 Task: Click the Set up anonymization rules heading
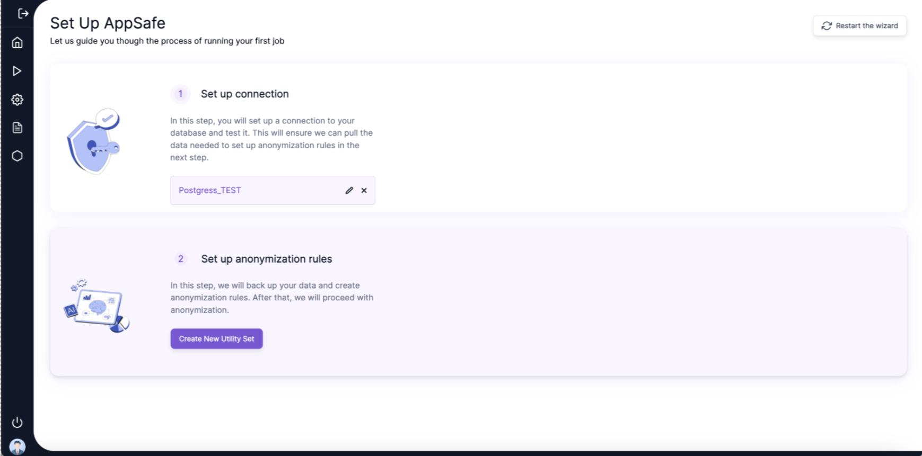[x=266, y=258]
